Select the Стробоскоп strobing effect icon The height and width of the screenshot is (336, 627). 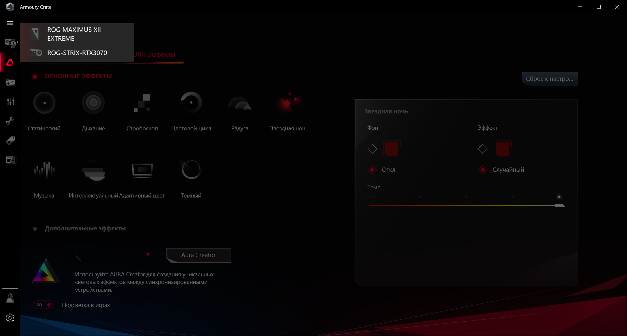click(x=142, y=103)
